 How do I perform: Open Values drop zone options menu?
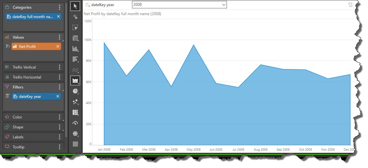pyautogui.click(x=60, y=37)
